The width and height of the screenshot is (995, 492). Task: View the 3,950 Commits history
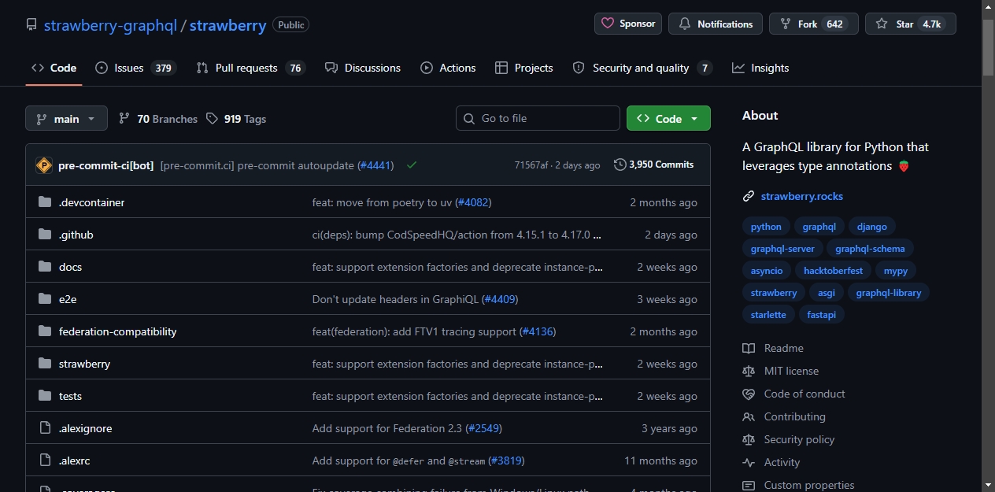tap(654, 165)
